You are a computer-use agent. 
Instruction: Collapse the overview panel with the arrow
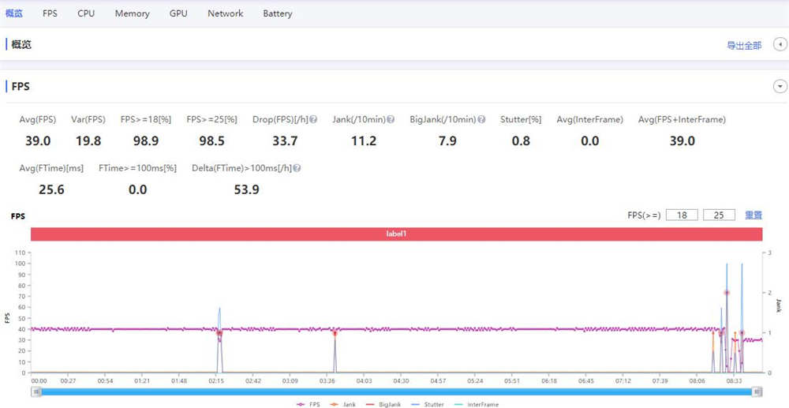(780, 45)
